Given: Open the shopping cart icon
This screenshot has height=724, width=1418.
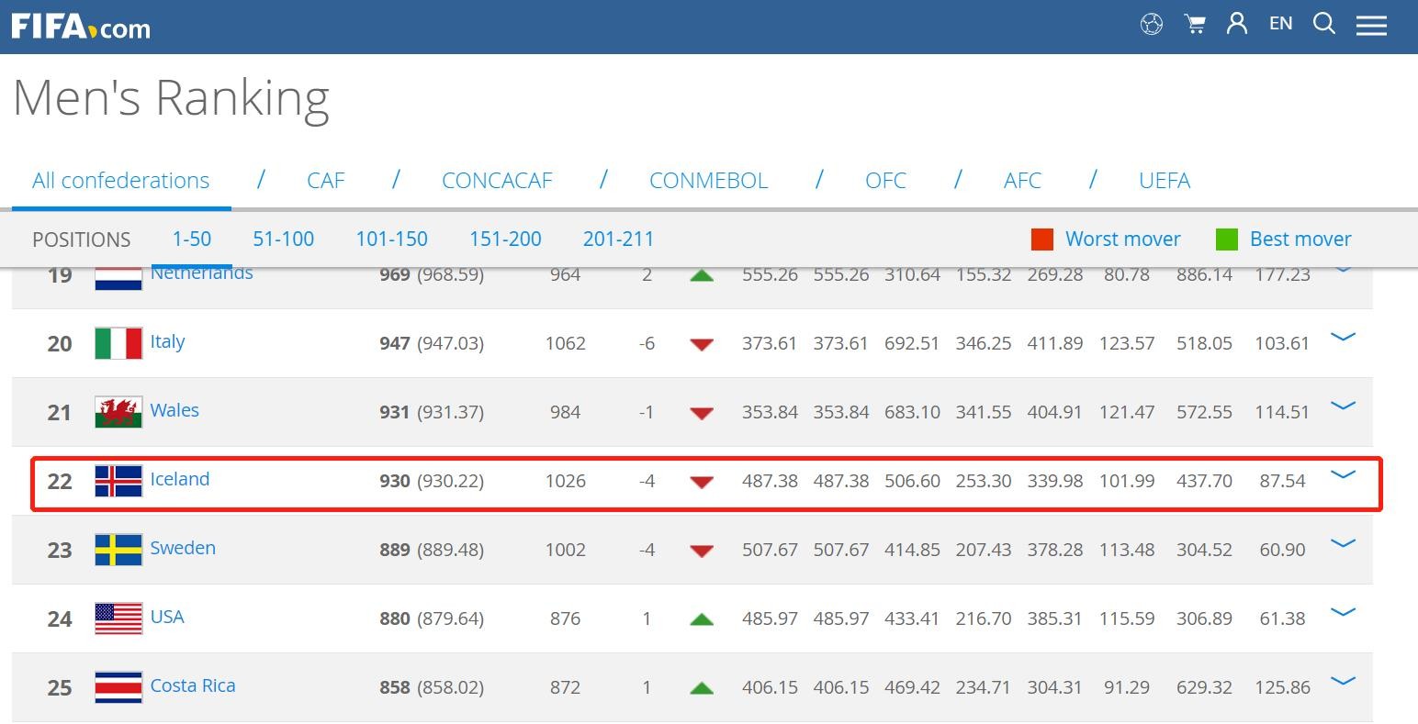Looking at the screenshot, I should pyautogui.click(x=1195, y=24).
